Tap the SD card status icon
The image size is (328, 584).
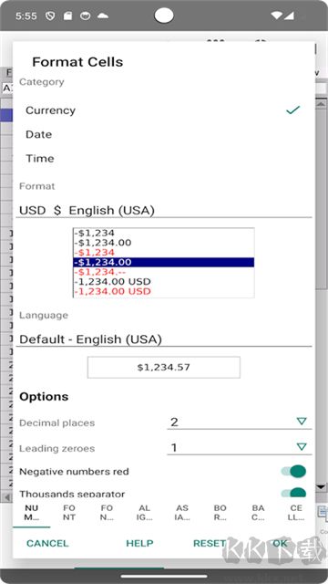click(67, 16)
